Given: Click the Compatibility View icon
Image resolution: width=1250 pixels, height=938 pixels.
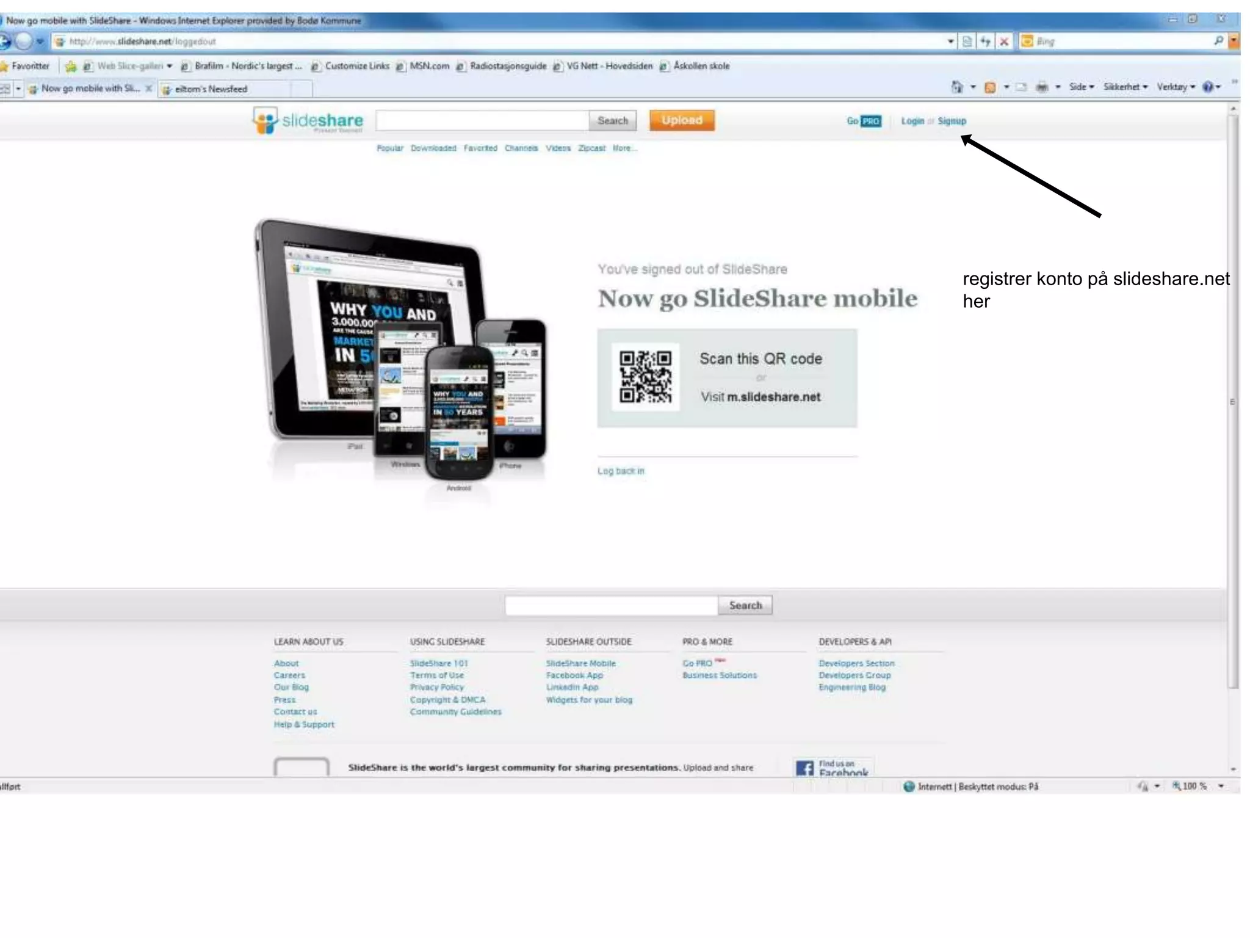Looking at the screenshot, I should tap(967, 42).
